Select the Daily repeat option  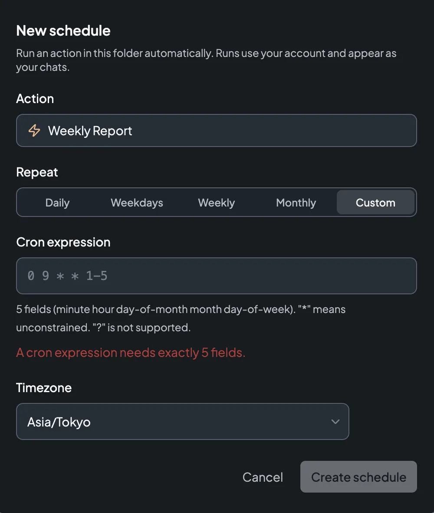[x=57, y=203]
